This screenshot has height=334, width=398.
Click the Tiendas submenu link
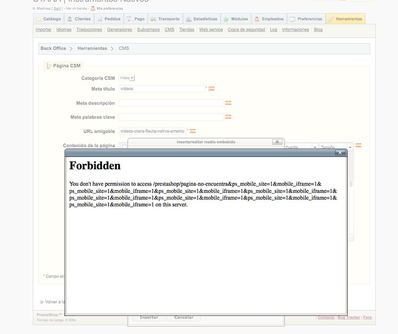coord(187,30)
